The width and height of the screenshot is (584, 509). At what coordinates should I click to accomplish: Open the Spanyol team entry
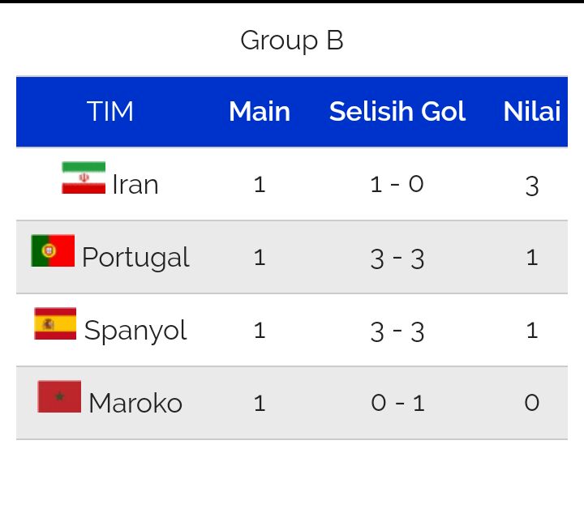(135, 331)
